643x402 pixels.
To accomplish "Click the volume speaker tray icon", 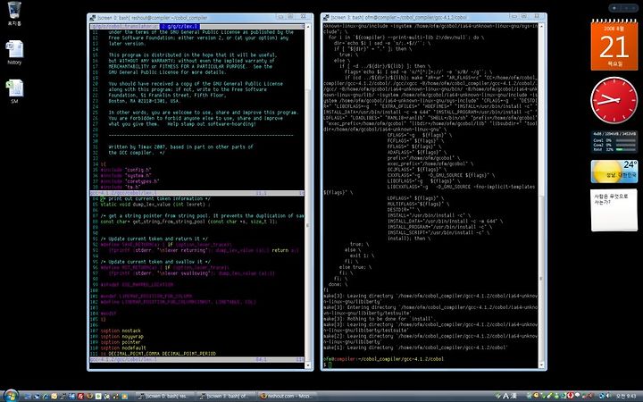I will click(x=608, y=396).
